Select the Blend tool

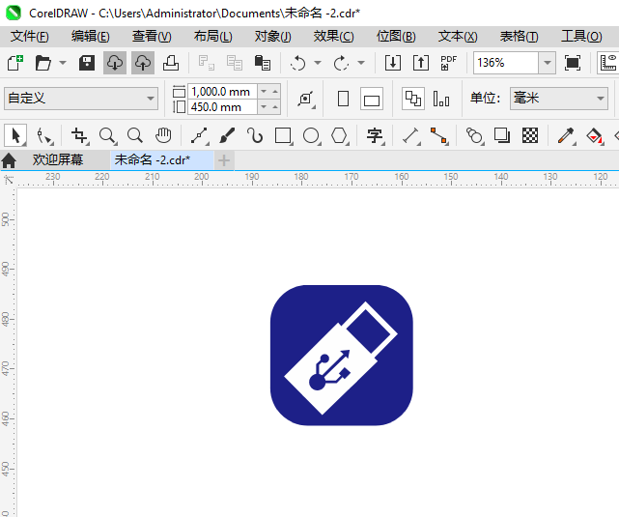coord(474,136)
